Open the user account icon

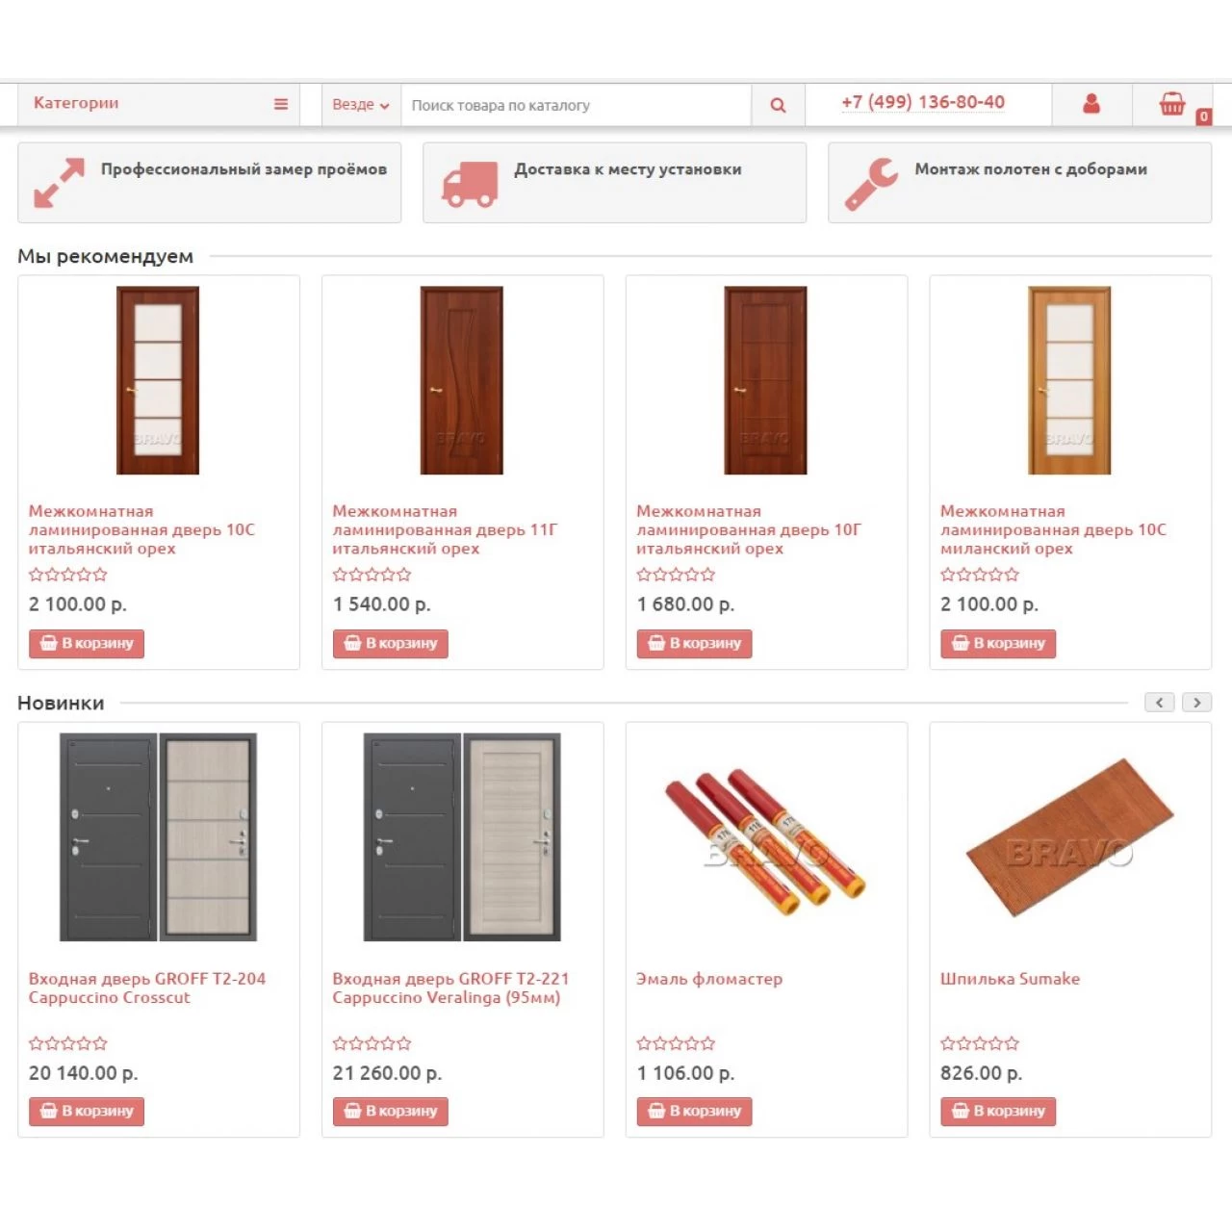1091,104
